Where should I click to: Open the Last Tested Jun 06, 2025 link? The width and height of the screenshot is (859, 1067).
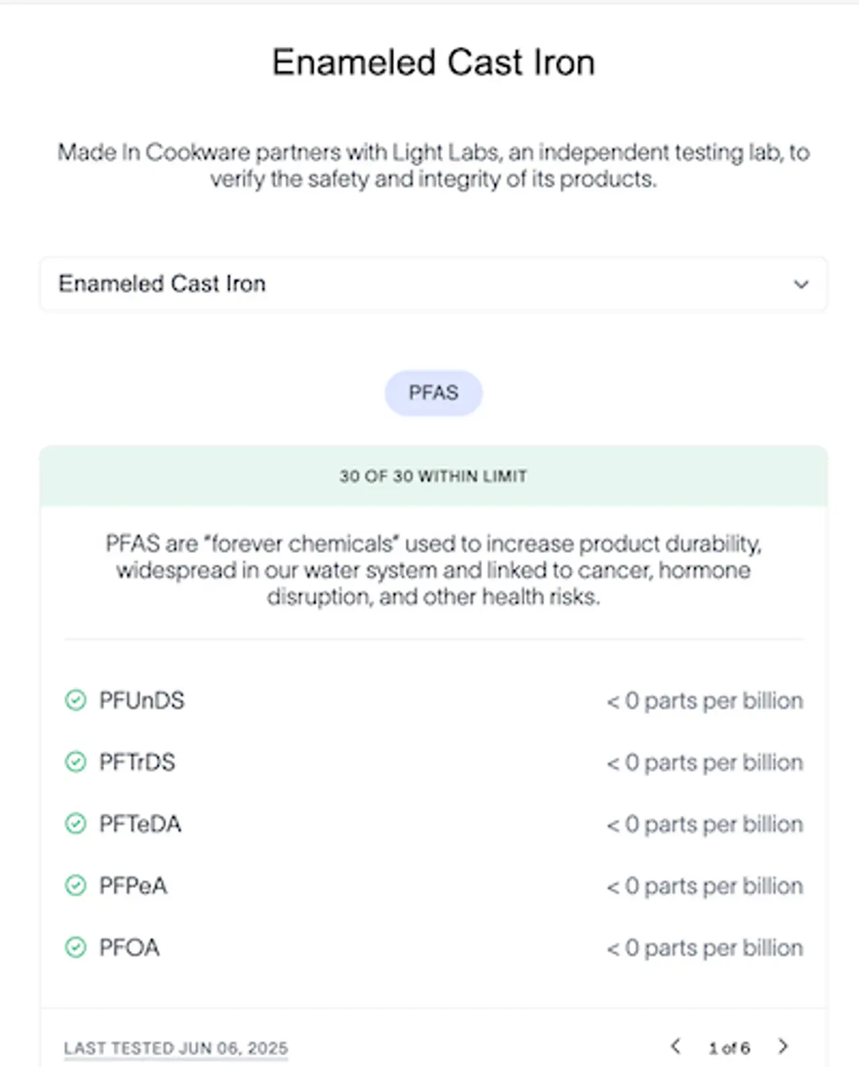click(x=176, y=1048)
